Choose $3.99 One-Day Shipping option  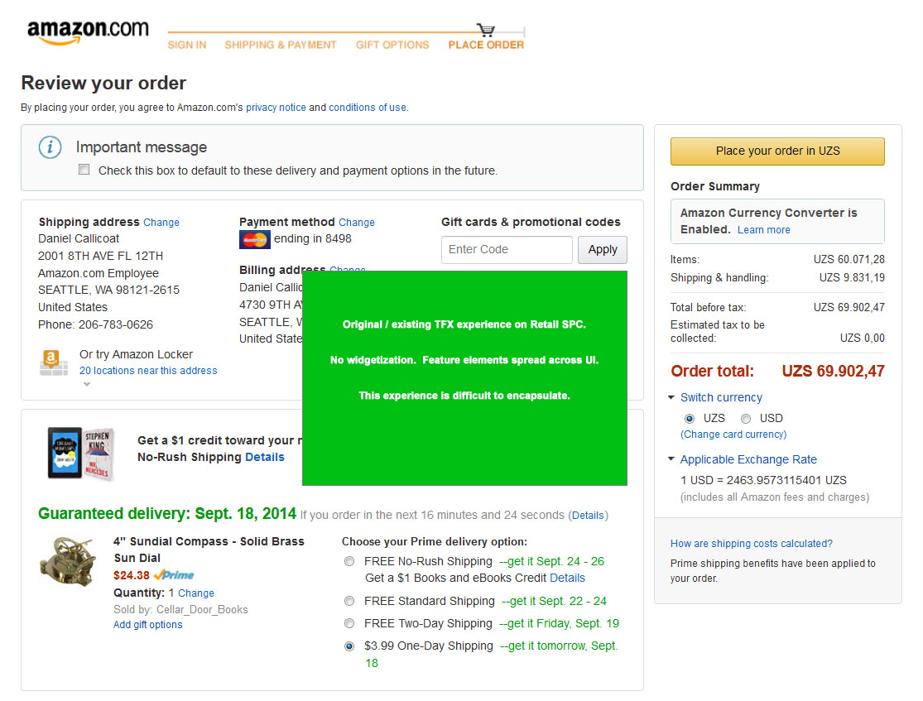[349, 646]
